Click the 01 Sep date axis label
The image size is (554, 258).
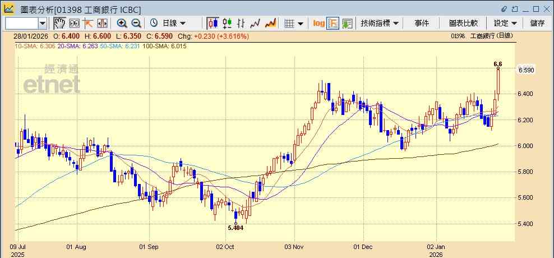[x=149, y=247]
